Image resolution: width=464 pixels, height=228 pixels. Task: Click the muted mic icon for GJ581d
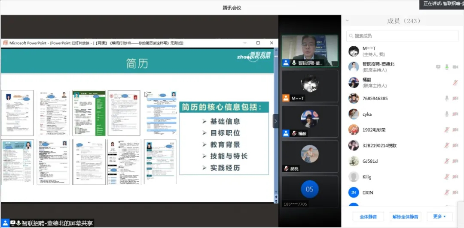[x=447, y=161]
